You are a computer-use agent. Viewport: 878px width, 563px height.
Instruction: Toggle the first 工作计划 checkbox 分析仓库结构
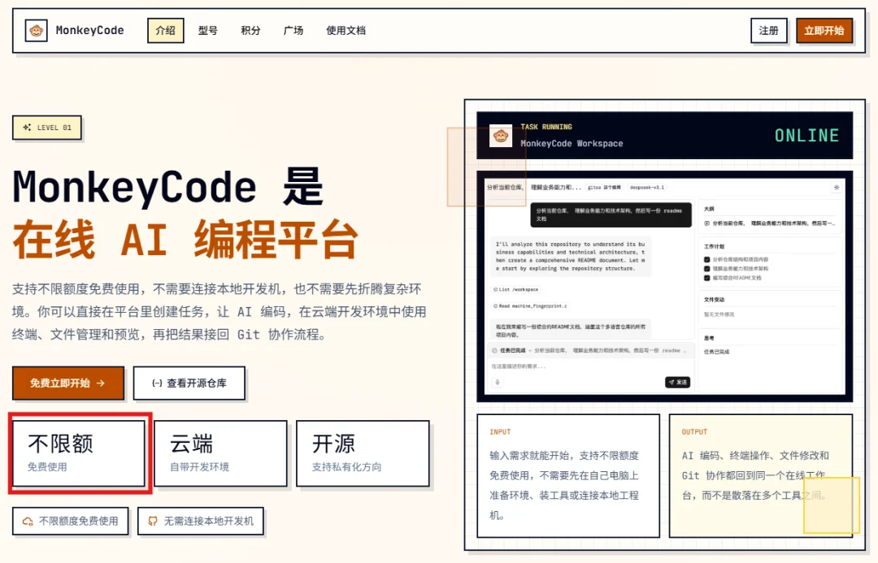click(x=707, y=260)
